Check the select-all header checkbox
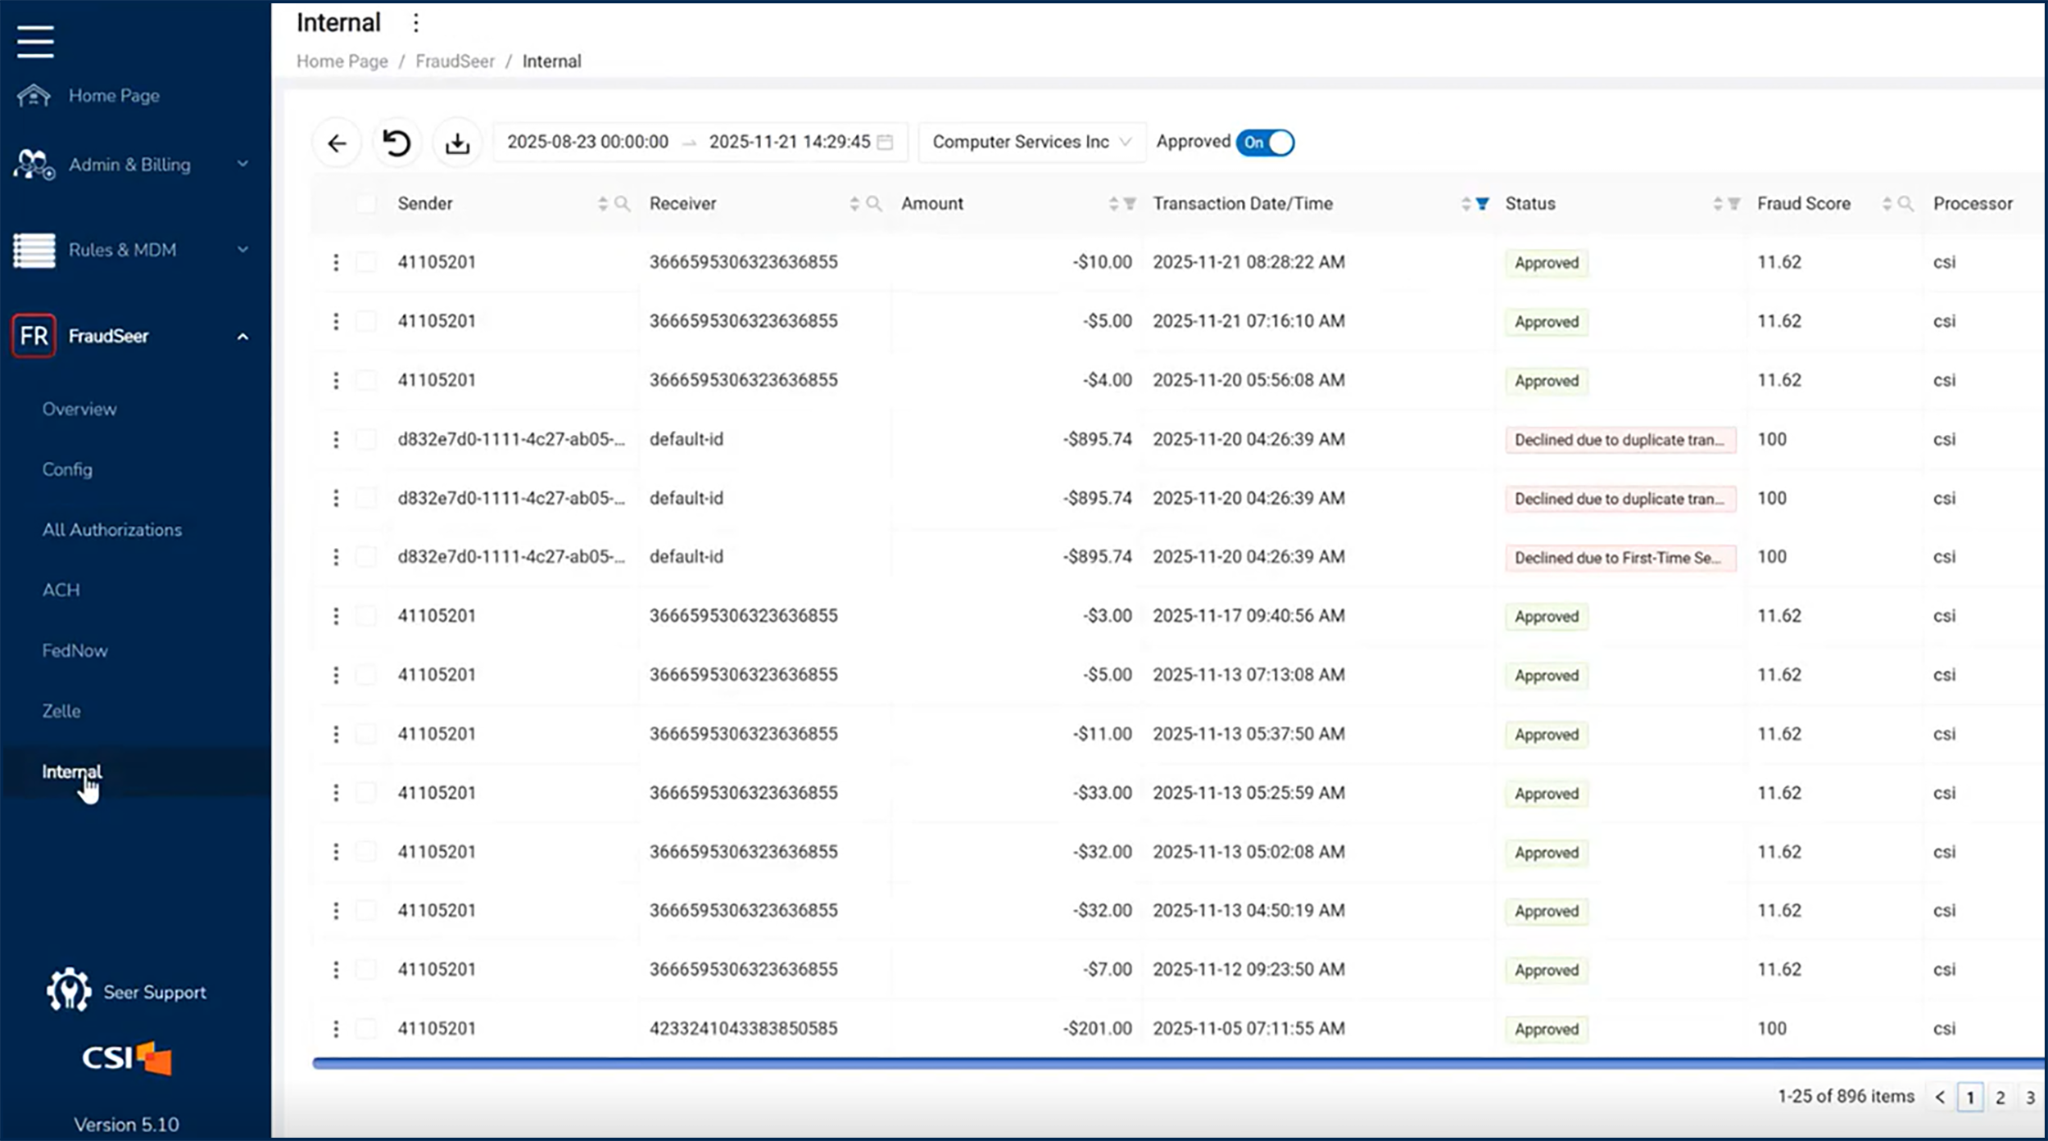The height and width of the screenshot is (1141, 2048). click(x=366, y=204)
